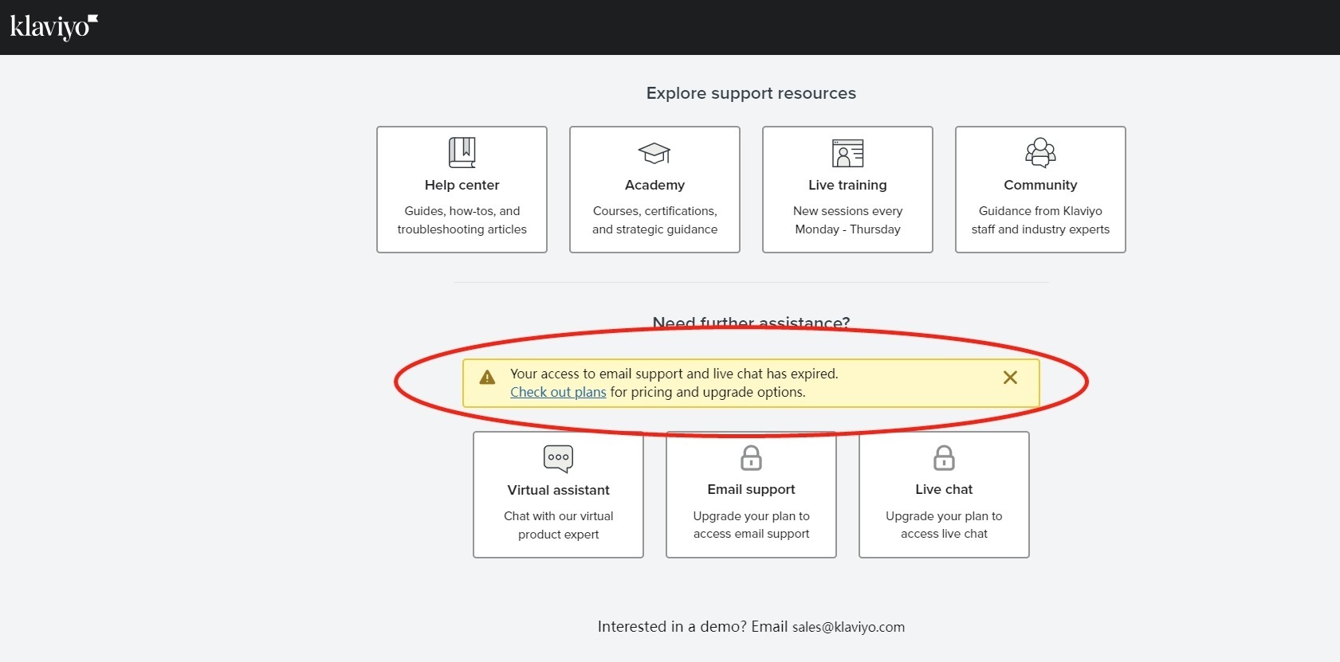
Task: Select the Email support title
Action: click(751, 489)
